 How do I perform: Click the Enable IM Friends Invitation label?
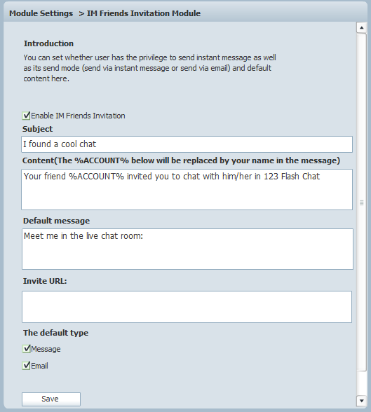pos(78,116)
